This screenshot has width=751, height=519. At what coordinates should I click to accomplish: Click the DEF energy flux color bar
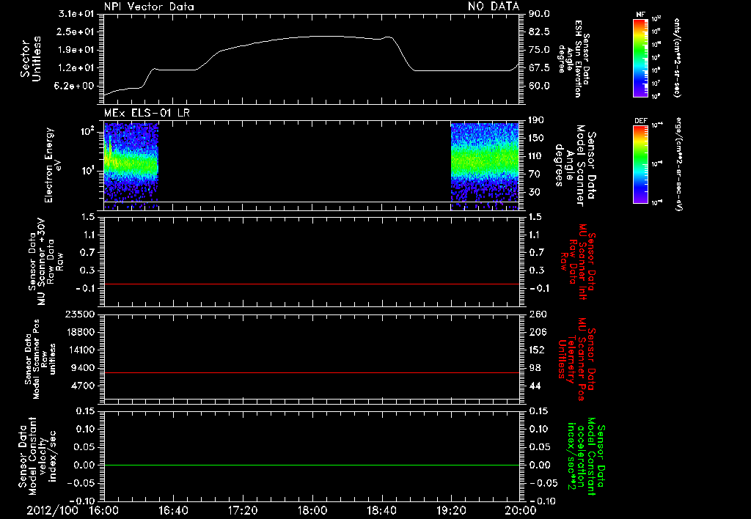coord(641,164)
